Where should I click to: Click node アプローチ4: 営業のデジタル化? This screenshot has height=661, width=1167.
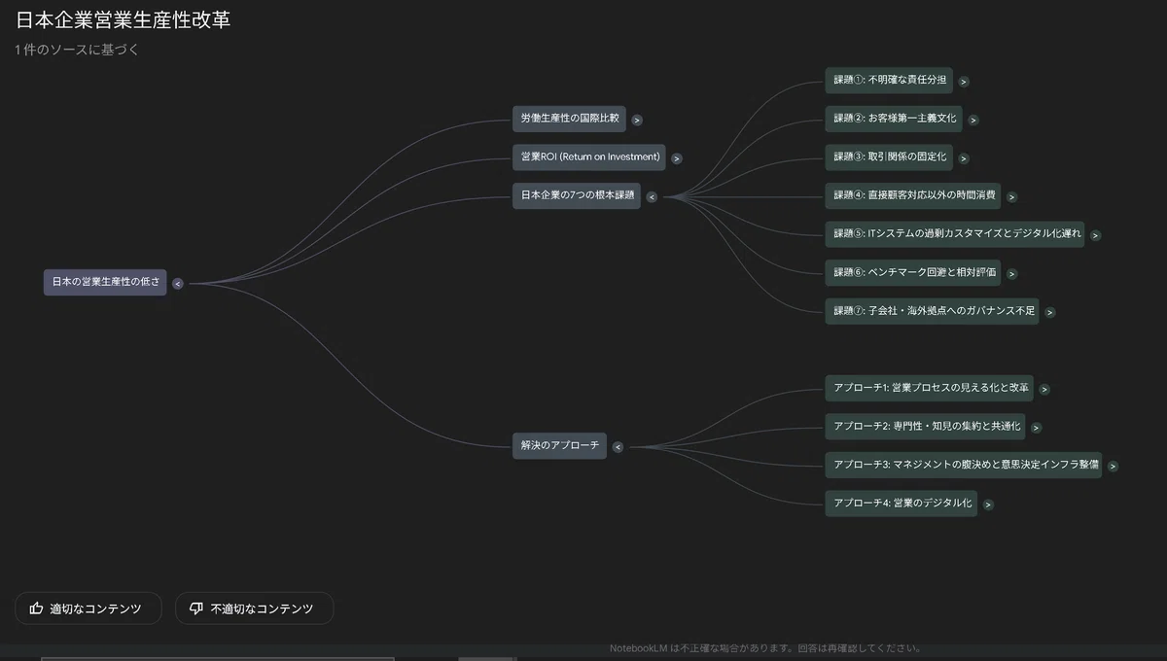pyautogui.click(x=902, y=504)
